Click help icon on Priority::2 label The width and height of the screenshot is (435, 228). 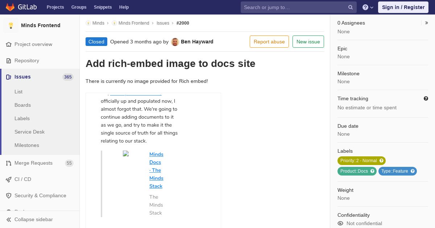click(381, 161)
